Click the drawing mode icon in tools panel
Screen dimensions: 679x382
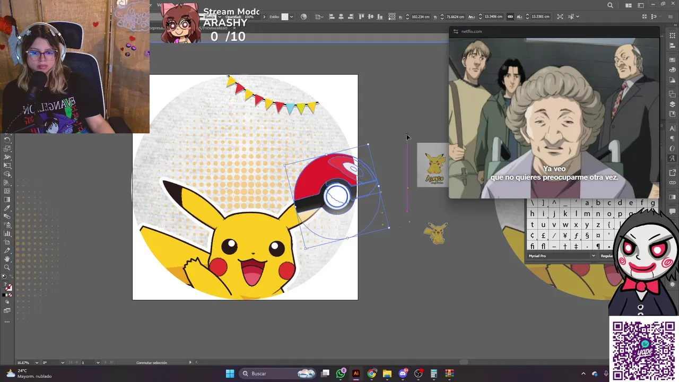pos(7,302)
